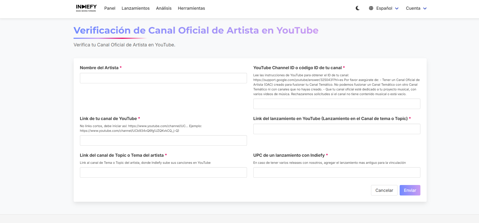Viewport: 479px width, 223px height.
Task: Open the Lanzamientos menu
Action: coord(136,8)
